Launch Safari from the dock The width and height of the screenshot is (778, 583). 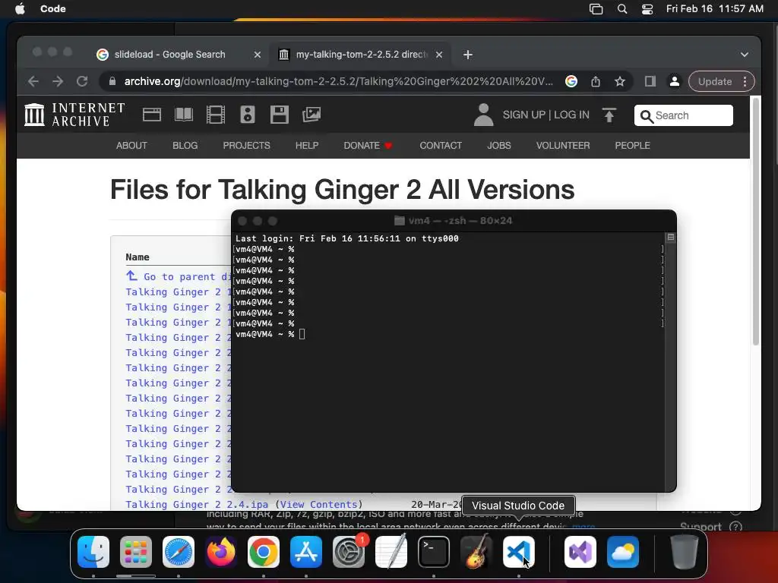click(x=179, y=552)
